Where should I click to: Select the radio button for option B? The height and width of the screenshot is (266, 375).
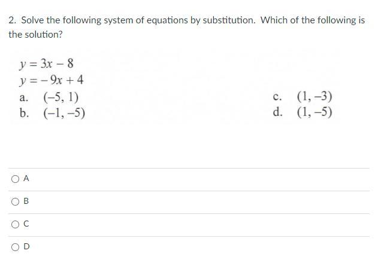tap(15, 201)
